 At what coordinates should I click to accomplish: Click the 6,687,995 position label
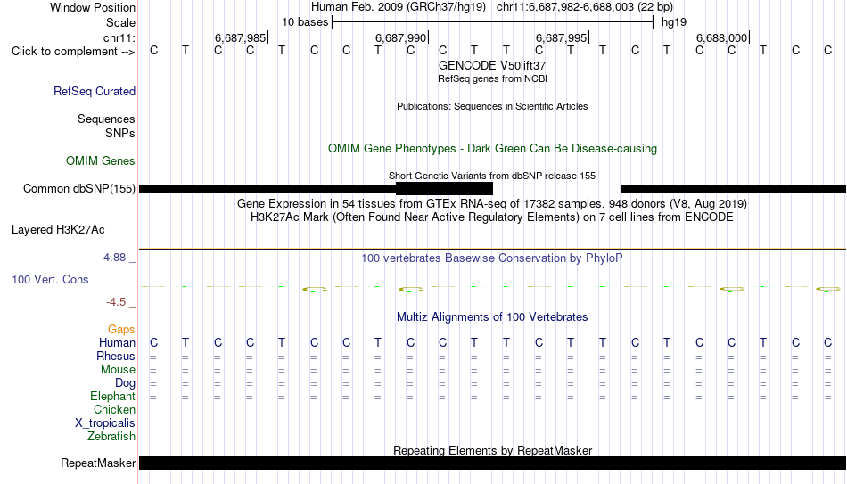[561, 37]
